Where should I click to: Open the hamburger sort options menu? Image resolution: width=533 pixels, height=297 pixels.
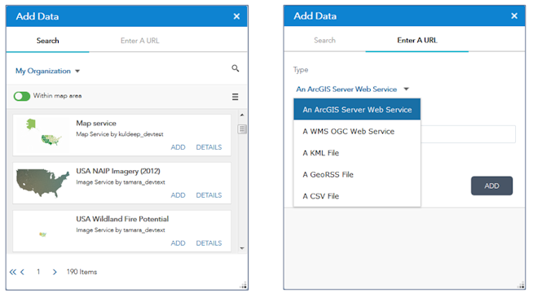pyautogui.click(x=235, y=97)
